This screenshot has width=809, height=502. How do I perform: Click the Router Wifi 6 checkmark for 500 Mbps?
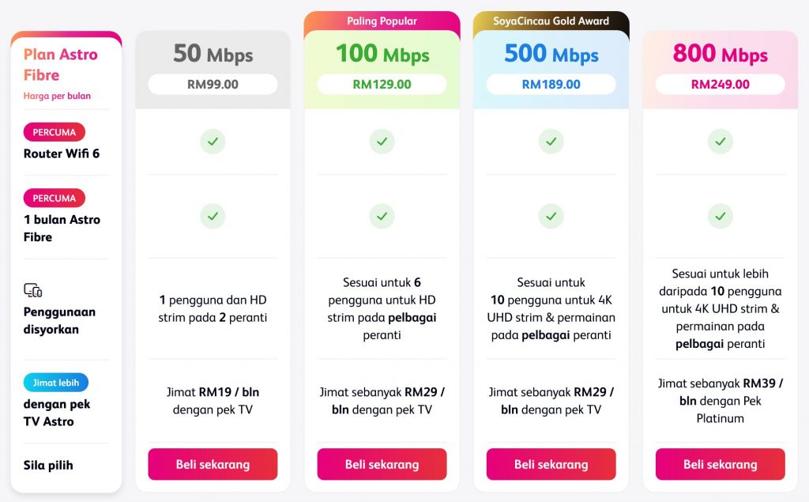pos(551,142)
